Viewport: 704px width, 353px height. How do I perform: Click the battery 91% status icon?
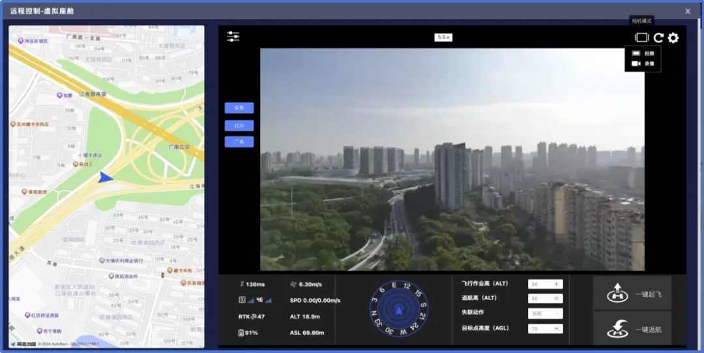(x=242, y=333)
